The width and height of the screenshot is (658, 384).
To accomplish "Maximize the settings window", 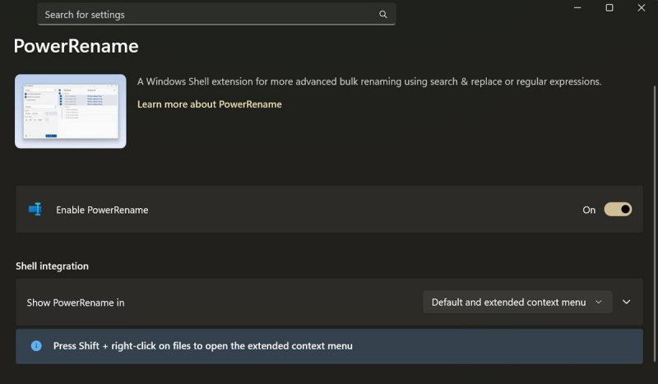I will pyautogui.click(x=609, y=7).
